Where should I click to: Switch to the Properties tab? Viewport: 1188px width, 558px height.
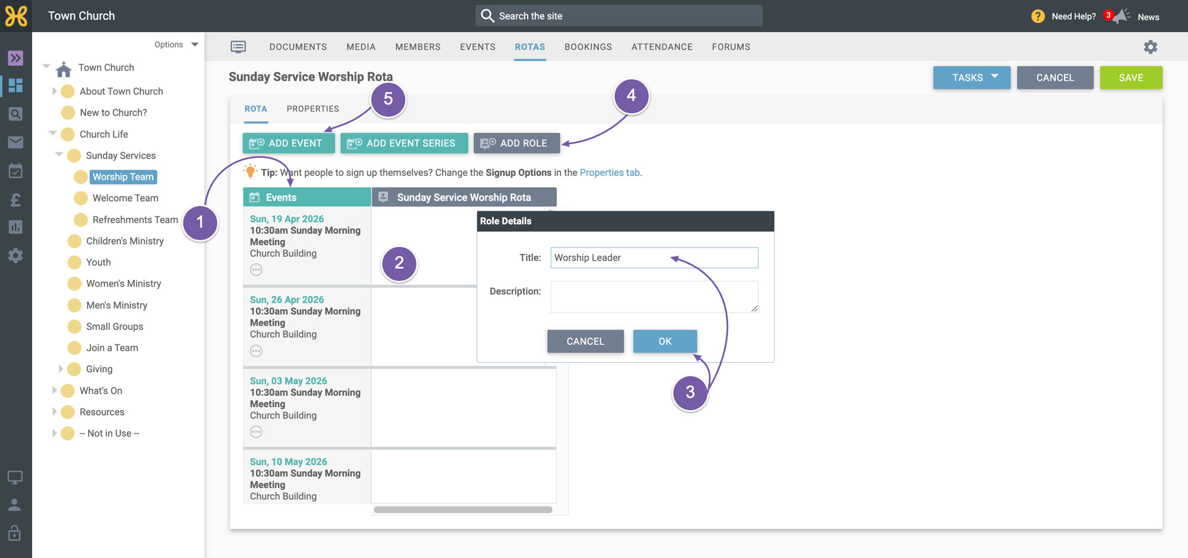click(x=313, y=109)
